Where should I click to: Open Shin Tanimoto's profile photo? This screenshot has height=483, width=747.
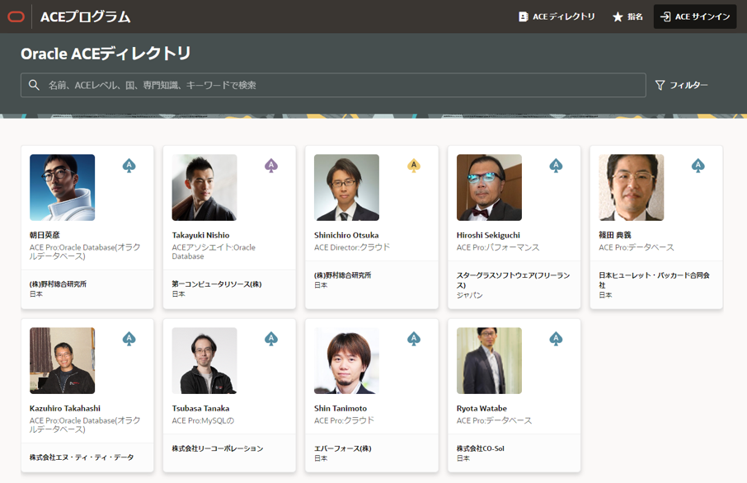coord(346,360)
